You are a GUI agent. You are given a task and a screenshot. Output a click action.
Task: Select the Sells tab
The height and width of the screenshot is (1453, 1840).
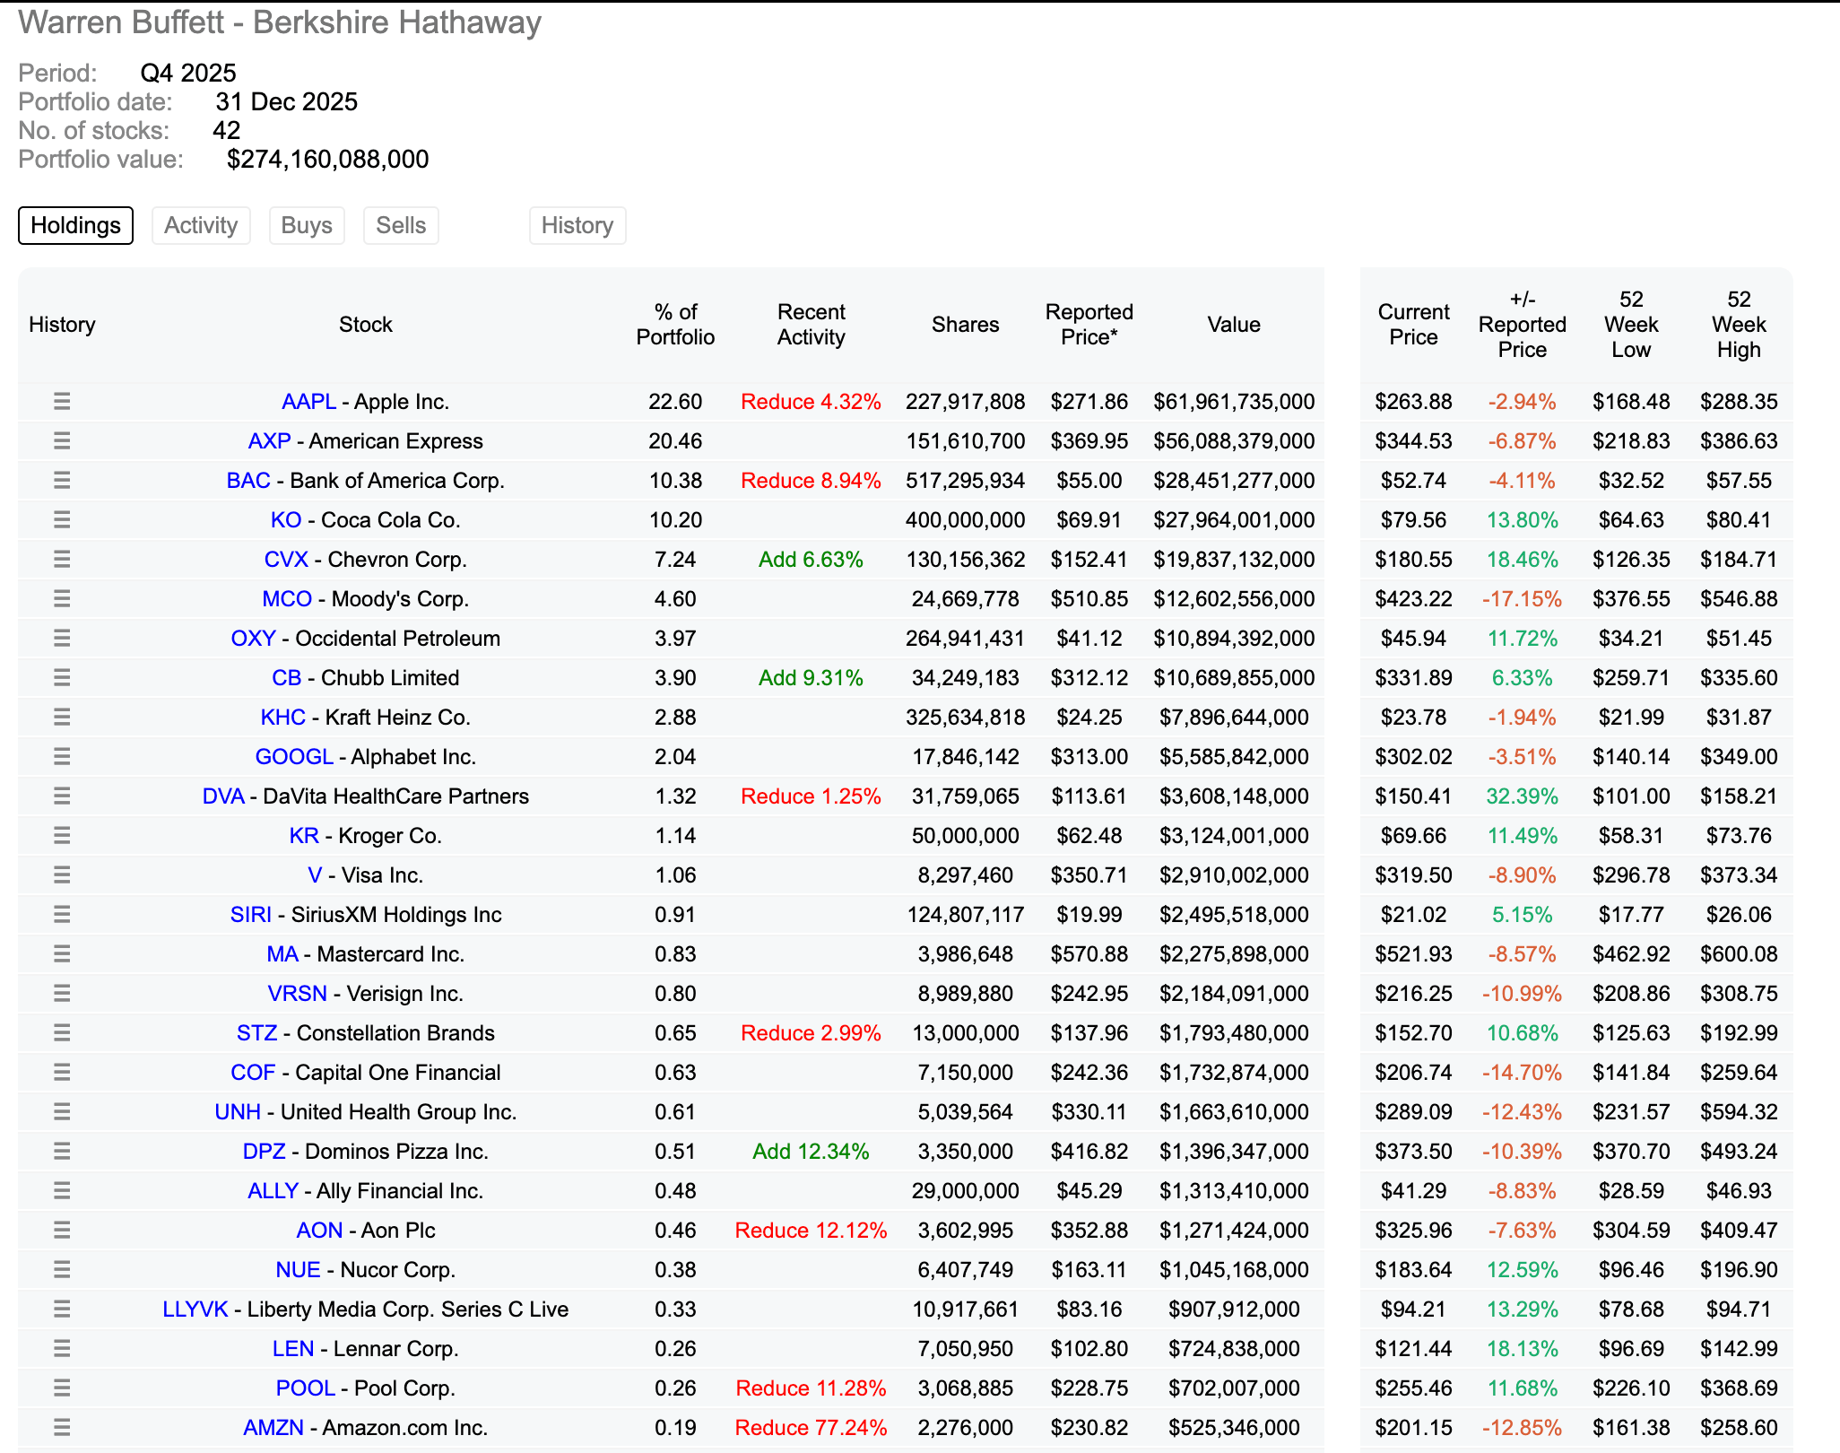click(x=401, y=225)
